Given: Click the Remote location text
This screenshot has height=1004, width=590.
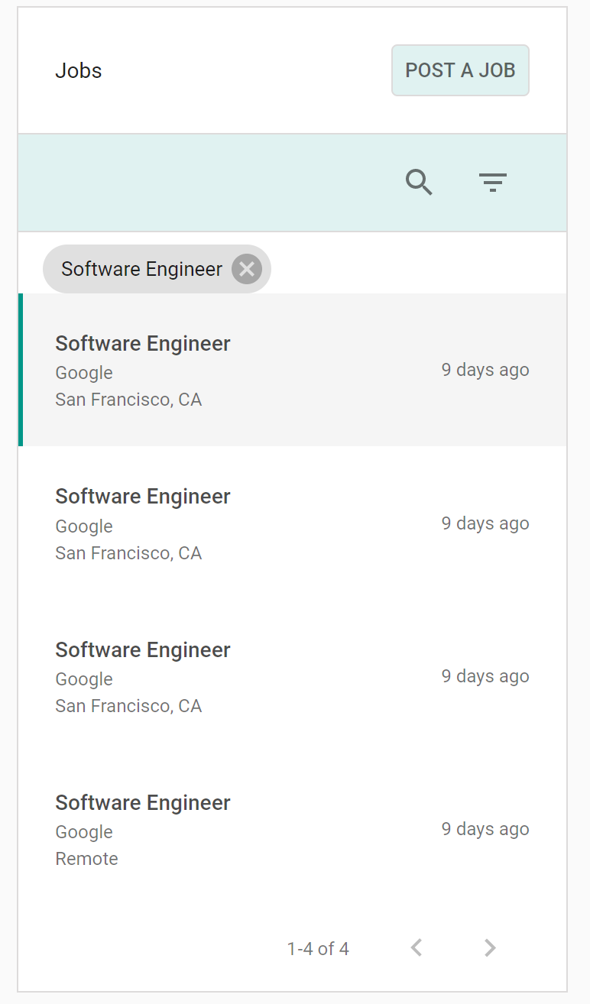Looking at the screenshot, I should [86, 859].
